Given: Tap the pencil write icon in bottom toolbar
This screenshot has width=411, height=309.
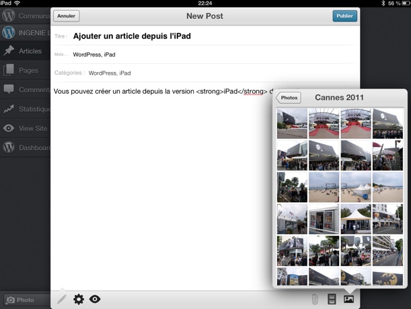Looking at the screenshot, I should (62, 299).
